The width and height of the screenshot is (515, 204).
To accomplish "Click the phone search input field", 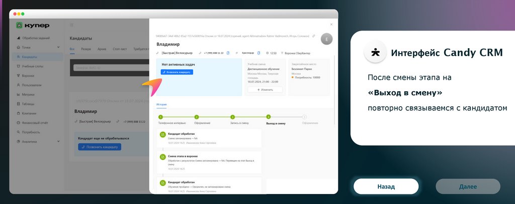I will 110,68.
